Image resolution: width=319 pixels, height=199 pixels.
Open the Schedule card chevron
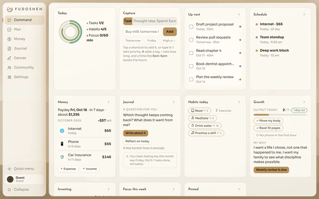[304, 14]
